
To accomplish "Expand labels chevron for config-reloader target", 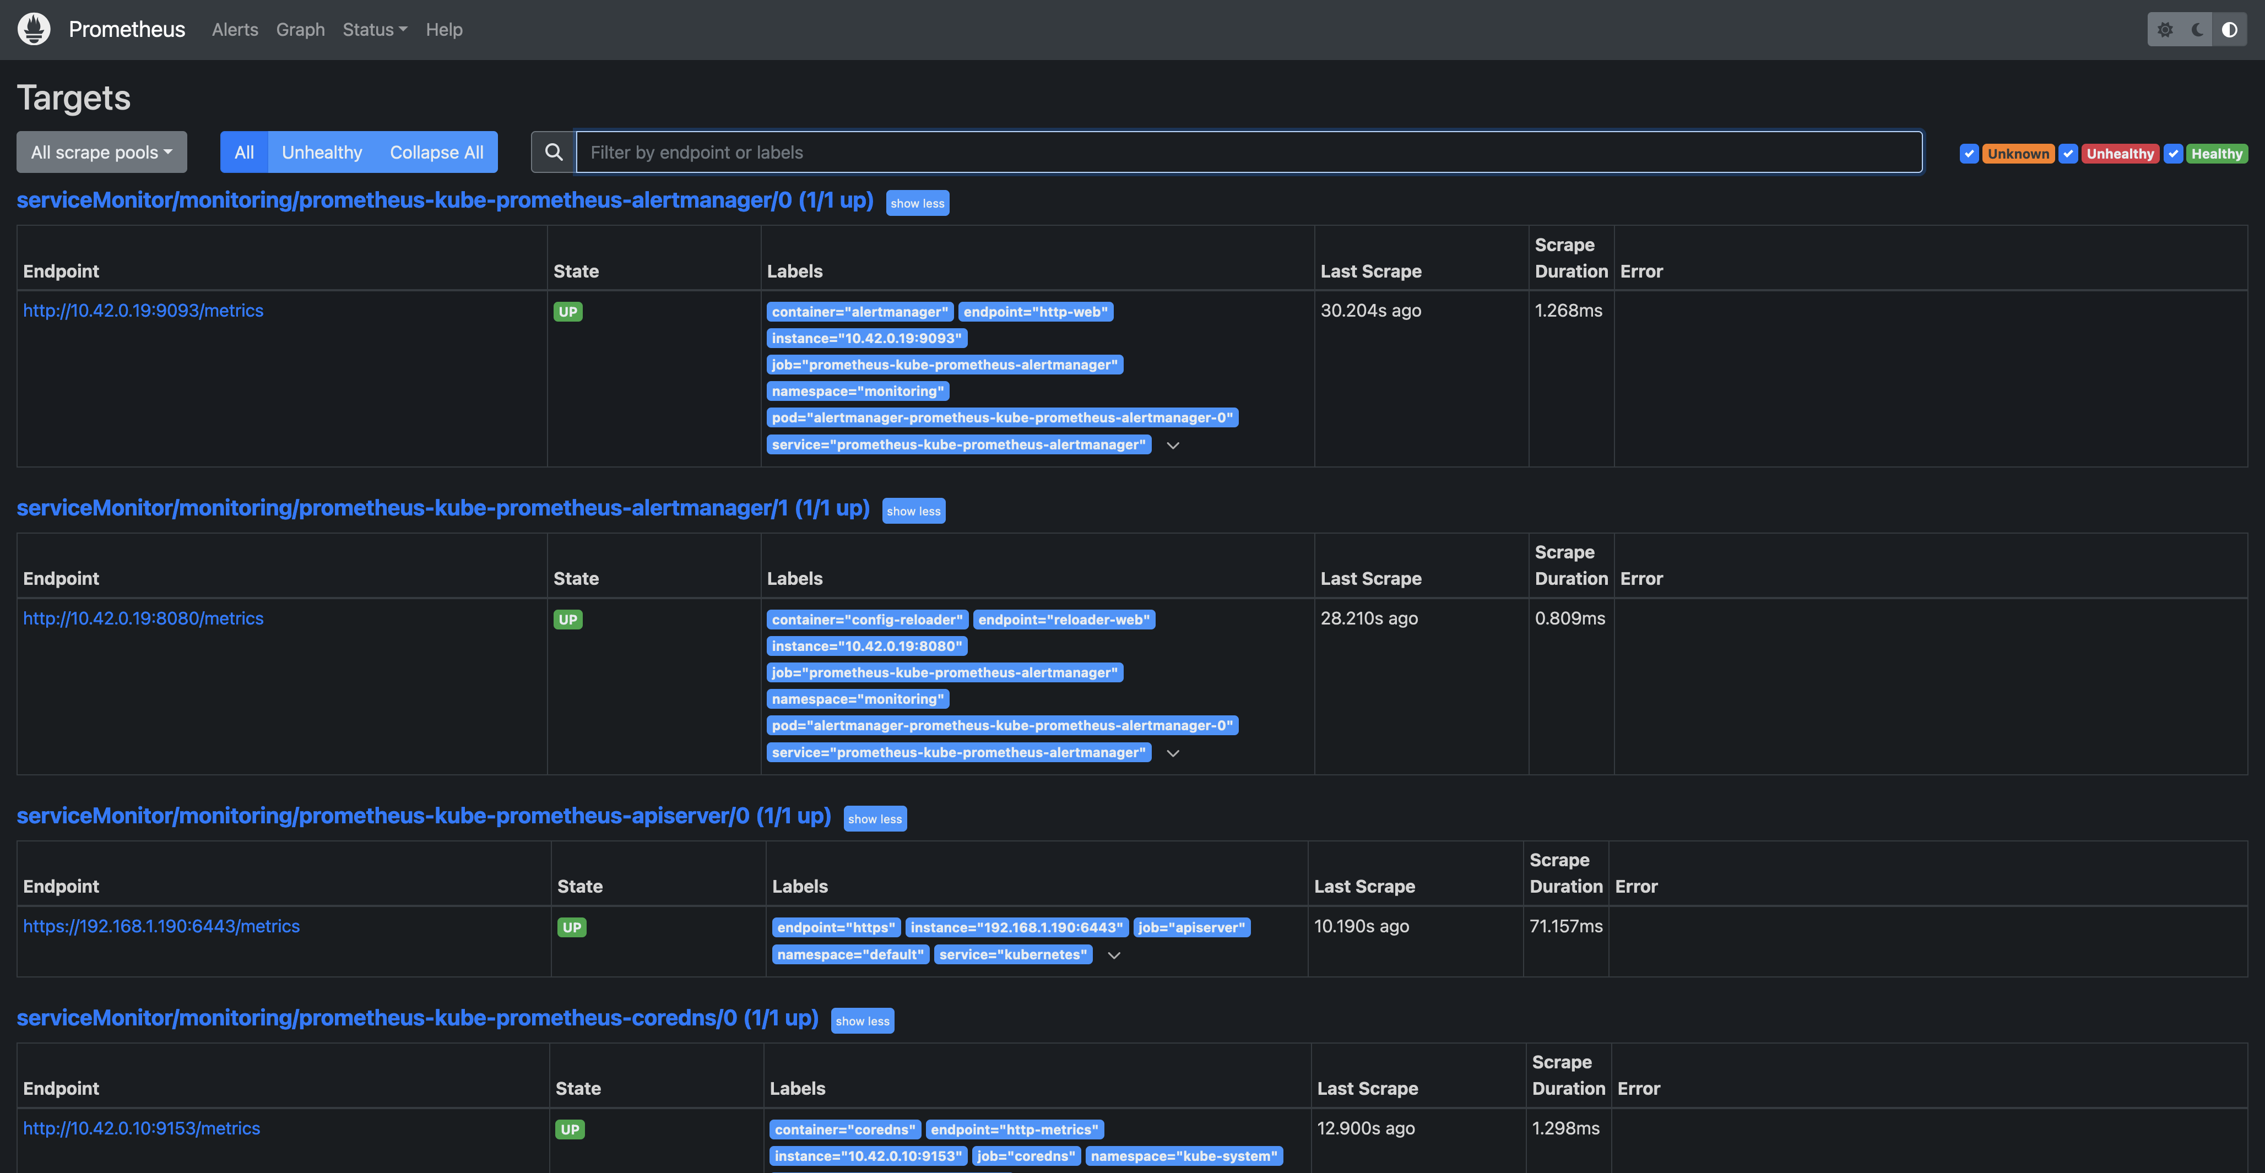I will [1172, 753].
